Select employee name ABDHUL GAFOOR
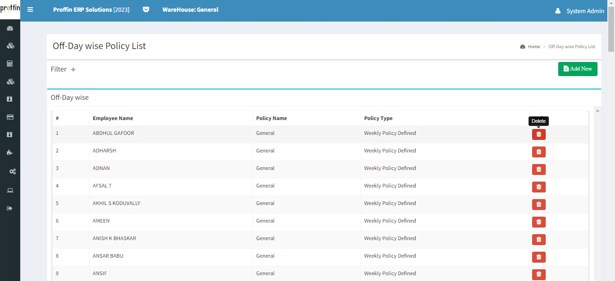Viewport: 615px width, 281px height. [x=113, y=133]
